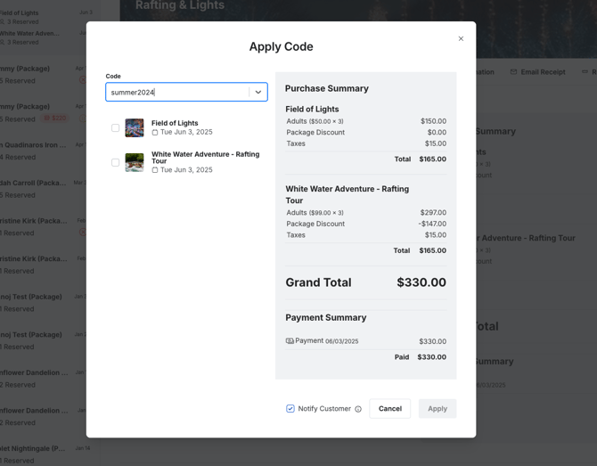Select the White Water Adventure rafting thumbnail
The width and height of the screenshot is (597, 466).
tap(135, 162)
